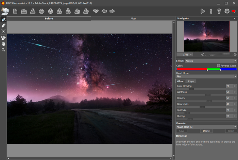Screen dimensions: 238x160
Task: Share the image with the globe icon
Action: click(x=51, y=11)
